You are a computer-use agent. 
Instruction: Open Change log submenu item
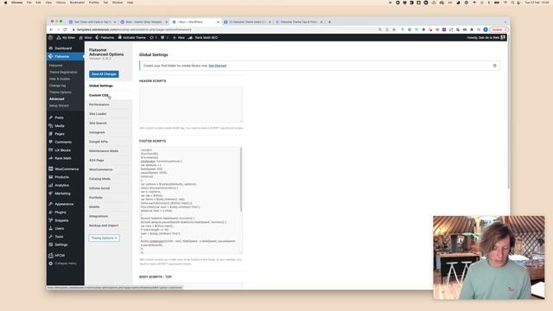pos(57,86)
